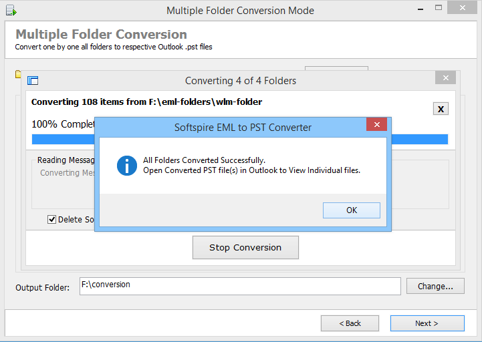This screenshot has height=342, width=482.
Task: Click 'All Folders Converted Successfully.' text
Action: click(204, 160)
